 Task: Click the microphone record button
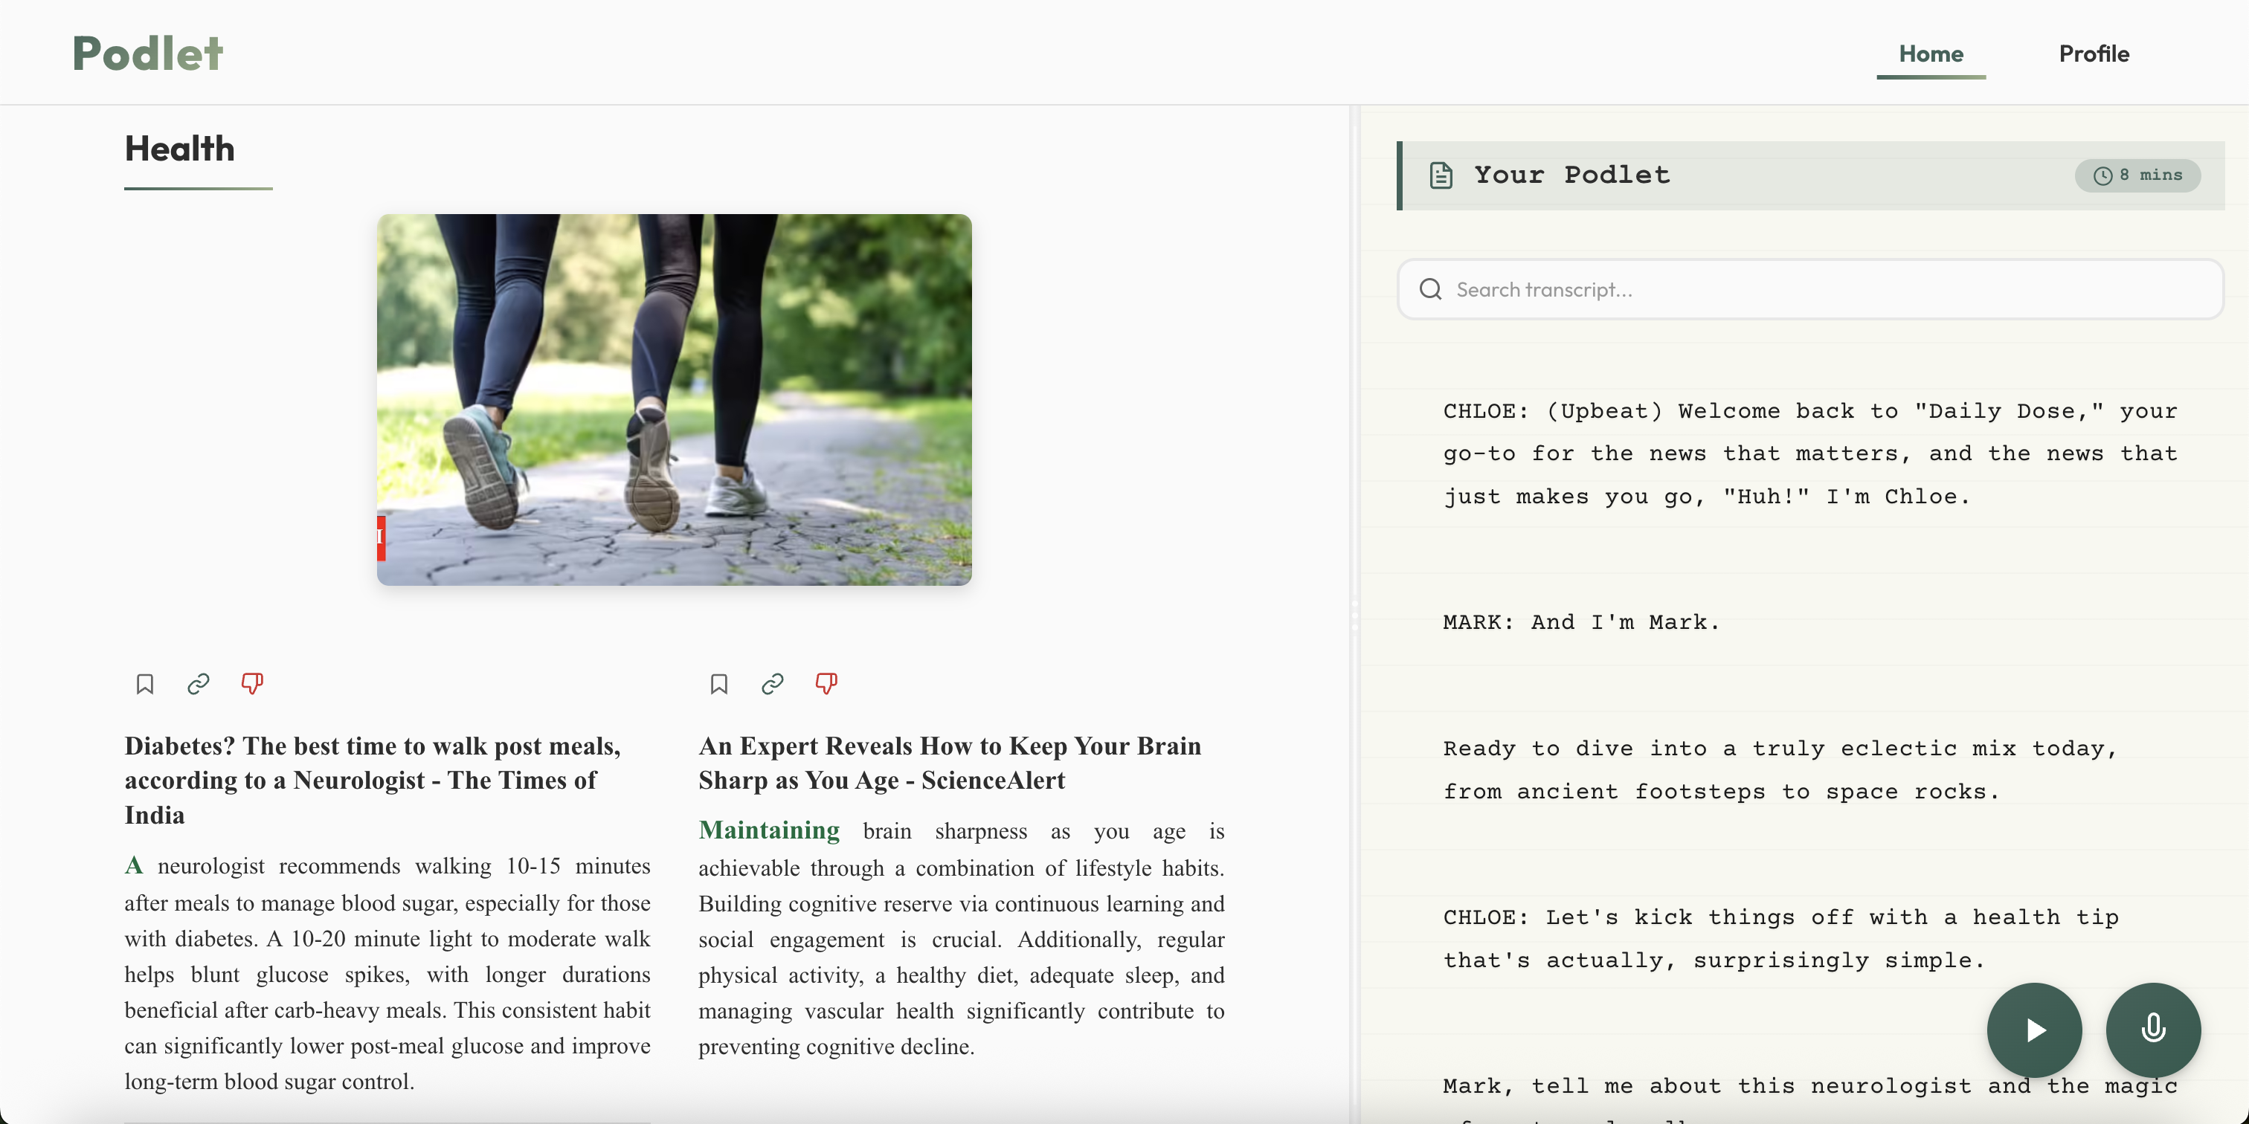(x=2152, y=1029)
